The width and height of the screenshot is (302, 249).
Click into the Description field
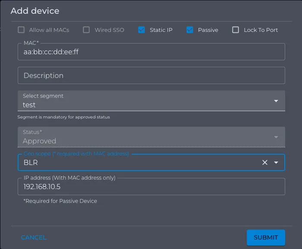[x=151, y=75]
